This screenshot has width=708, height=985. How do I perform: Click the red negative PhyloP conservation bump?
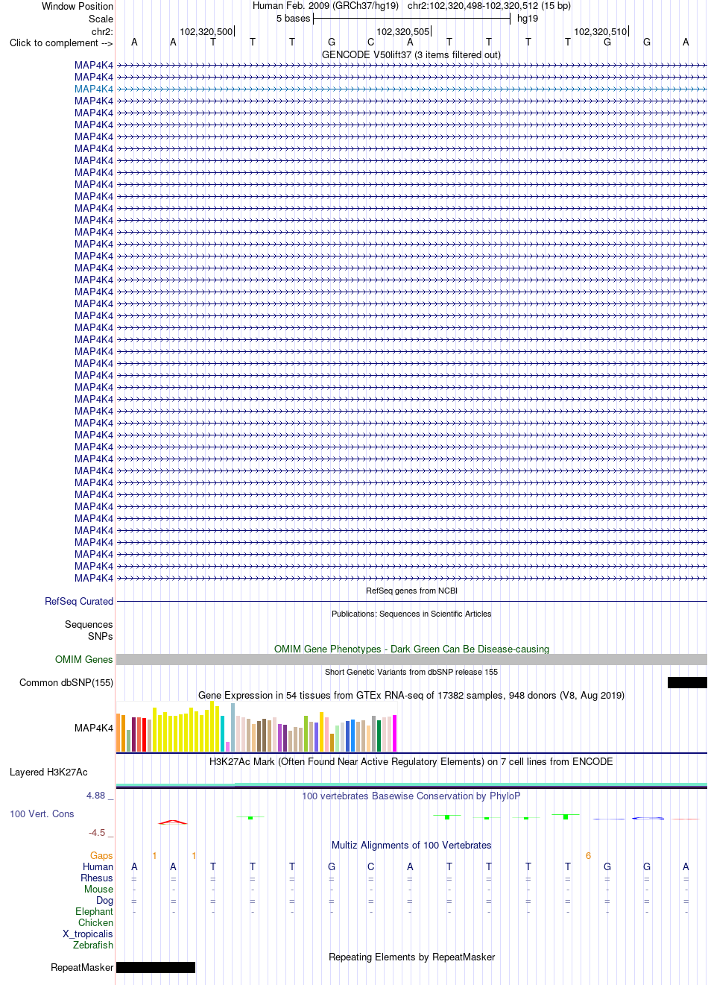tap(173, 822)
